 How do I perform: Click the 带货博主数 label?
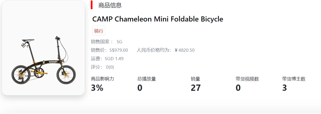(294, 79)
